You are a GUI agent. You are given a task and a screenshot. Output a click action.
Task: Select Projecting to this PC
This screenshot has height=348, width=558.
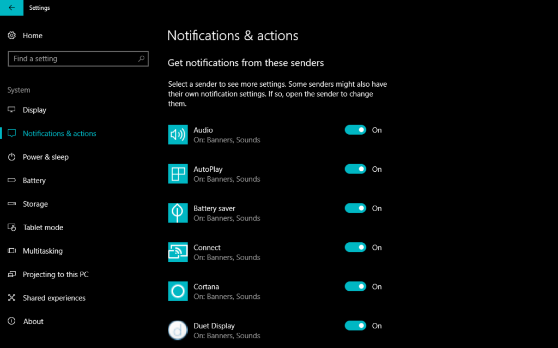tap(56, 274)
